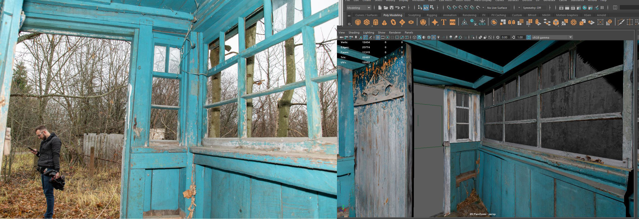Click the Bevel cube shelf icon
Screen dimensions: 639x219
556,22
